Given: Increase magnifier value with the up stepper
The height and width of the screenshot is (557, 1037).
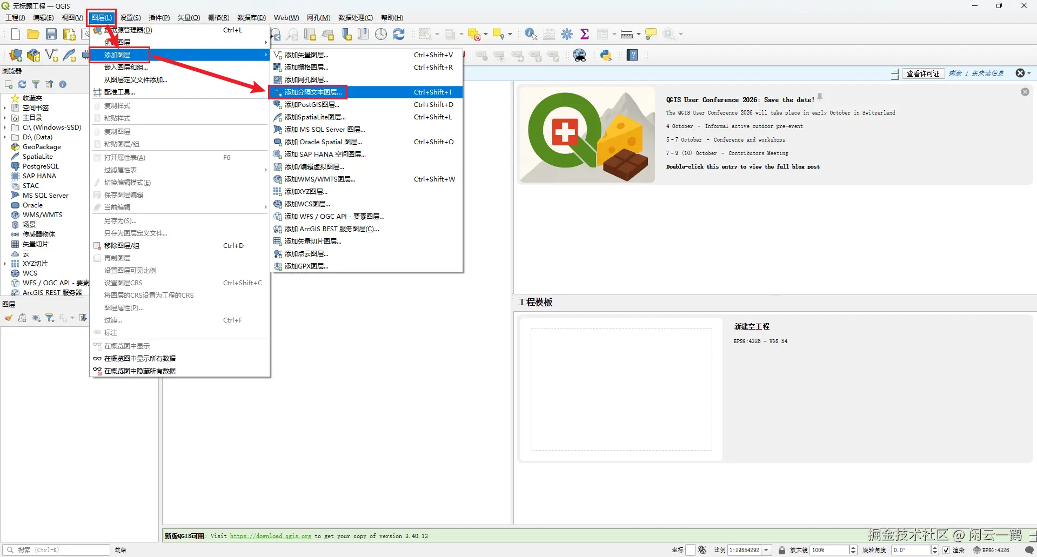Looking at the screenshot, I should 854,548.
